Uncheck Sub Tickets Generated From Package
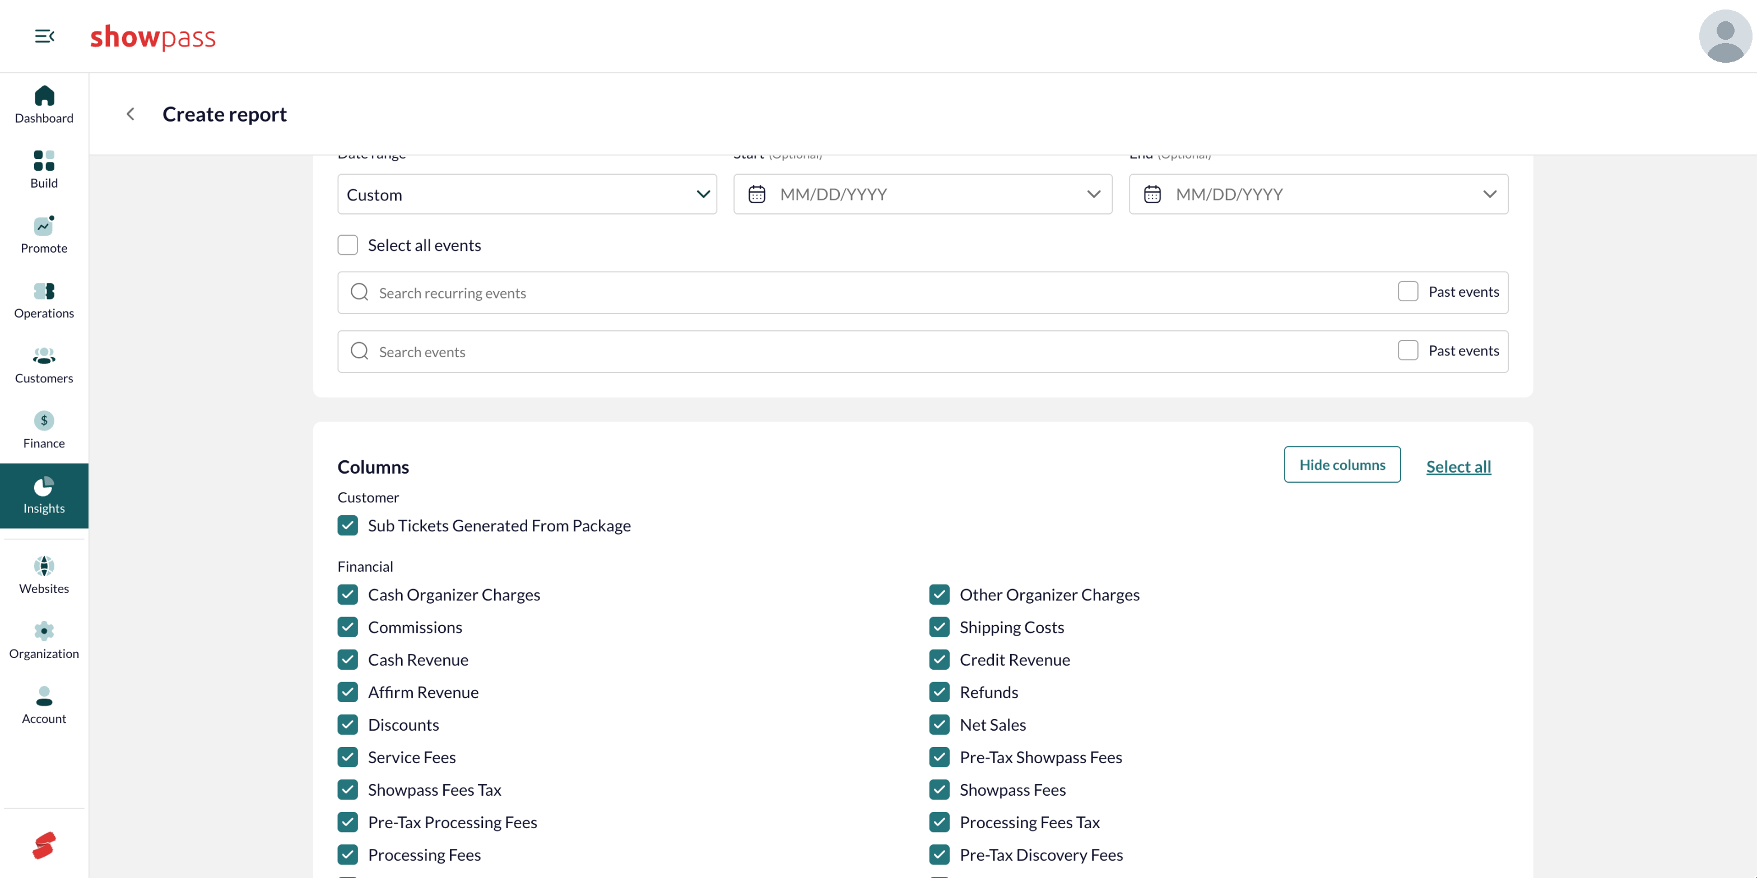The image size is (1757, 878). [x=348, y=526]
